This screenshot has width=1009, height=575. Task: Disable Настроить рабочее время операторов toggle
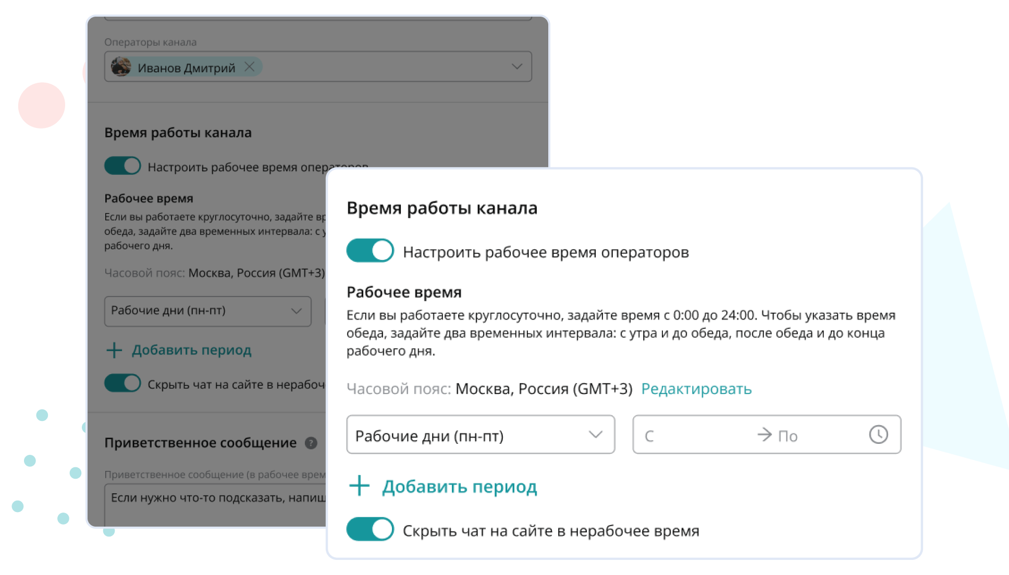click(370, 250)
